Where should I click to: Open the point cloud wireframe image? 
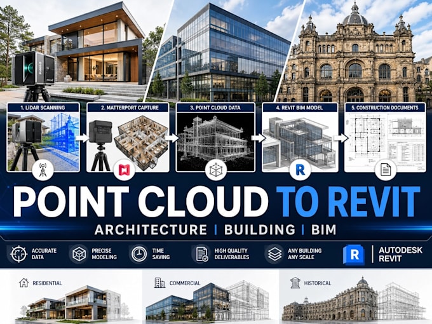(215, 142)
